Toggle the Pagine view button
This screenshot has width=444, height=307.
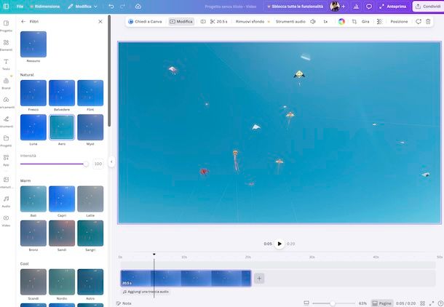click(x=382, y=303)
